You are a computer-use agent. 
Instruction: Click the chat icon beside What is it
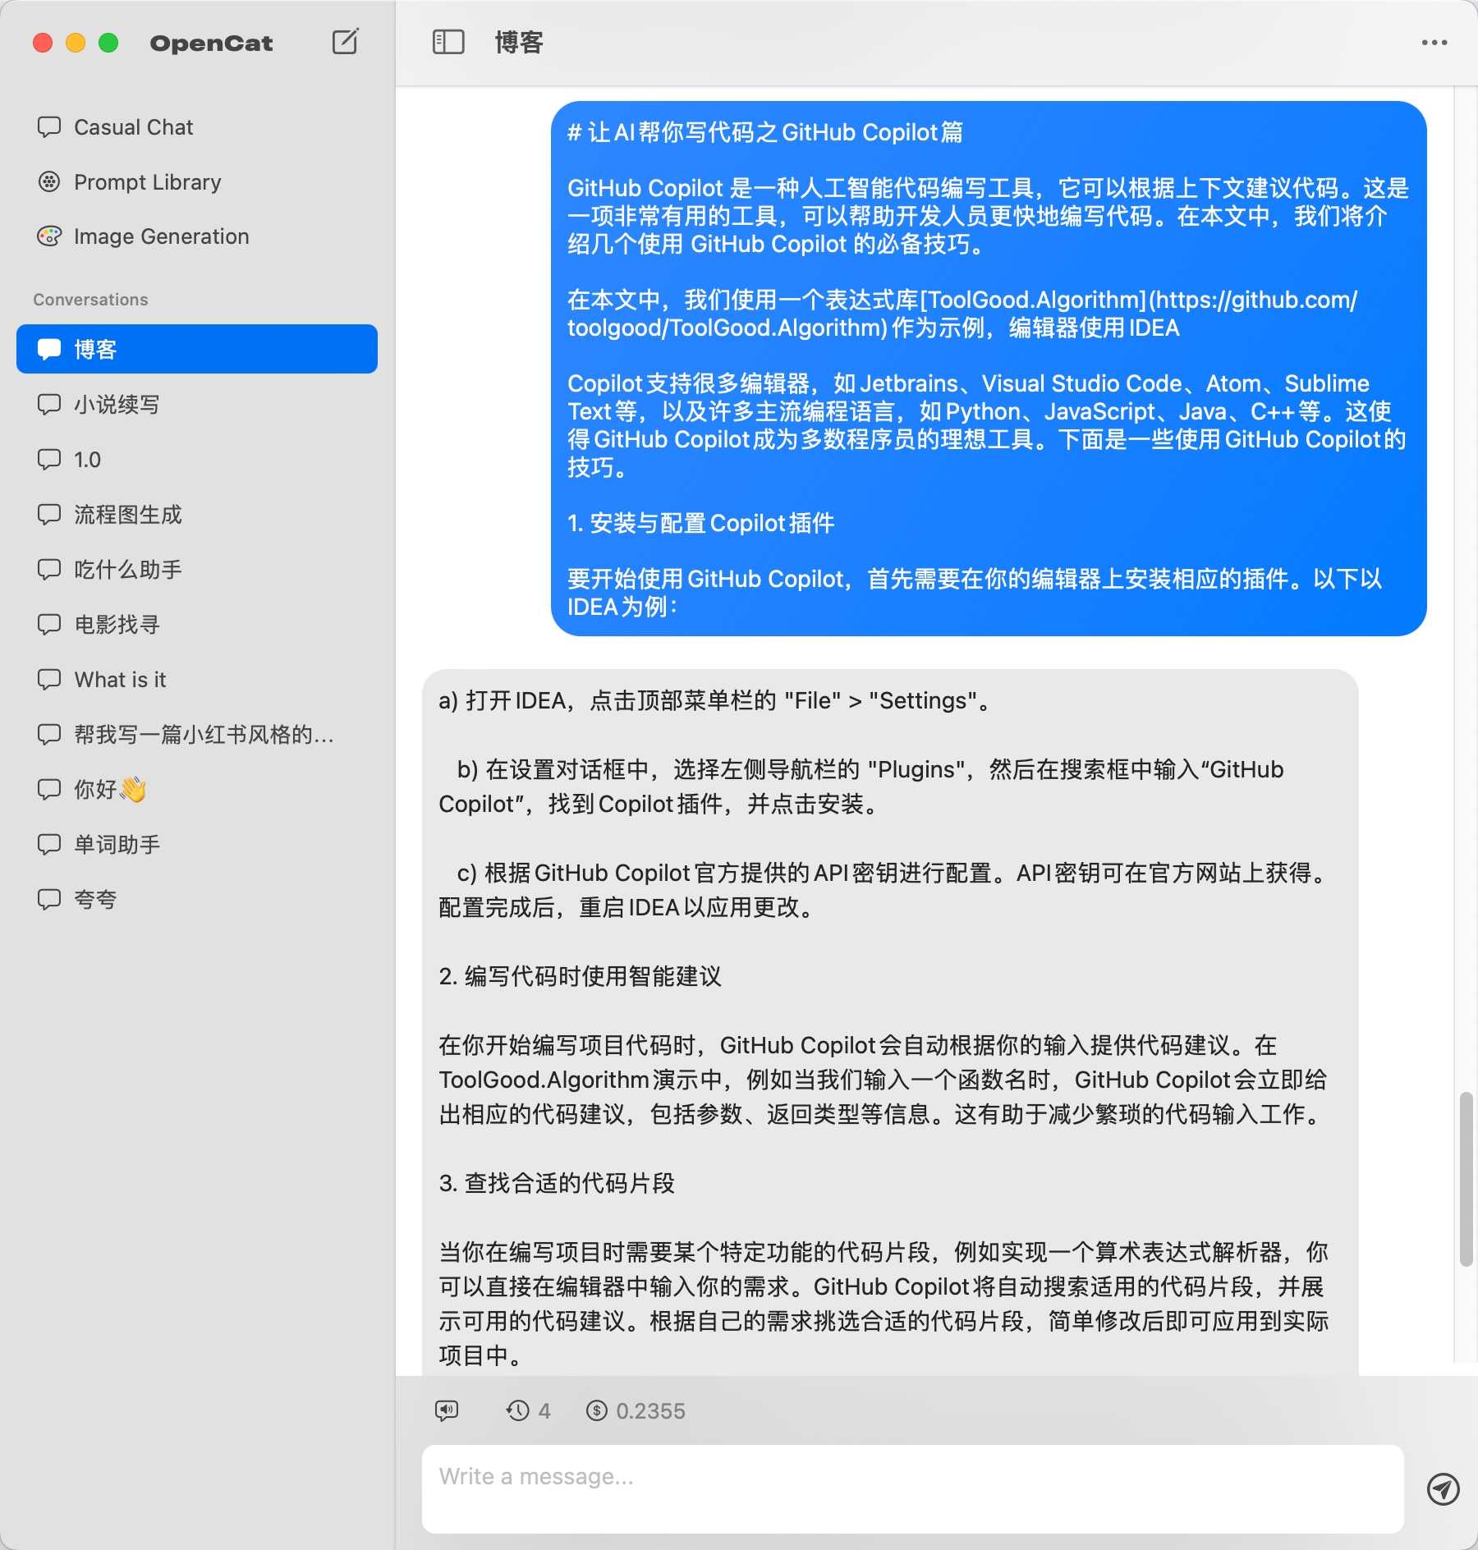click(49, 679)
